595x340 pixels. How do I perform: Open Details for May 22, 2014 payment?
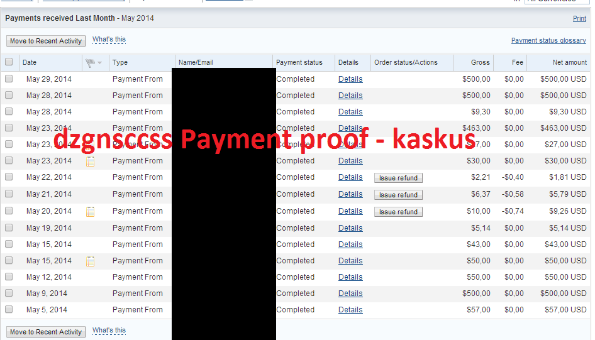[x=350, y=177]
